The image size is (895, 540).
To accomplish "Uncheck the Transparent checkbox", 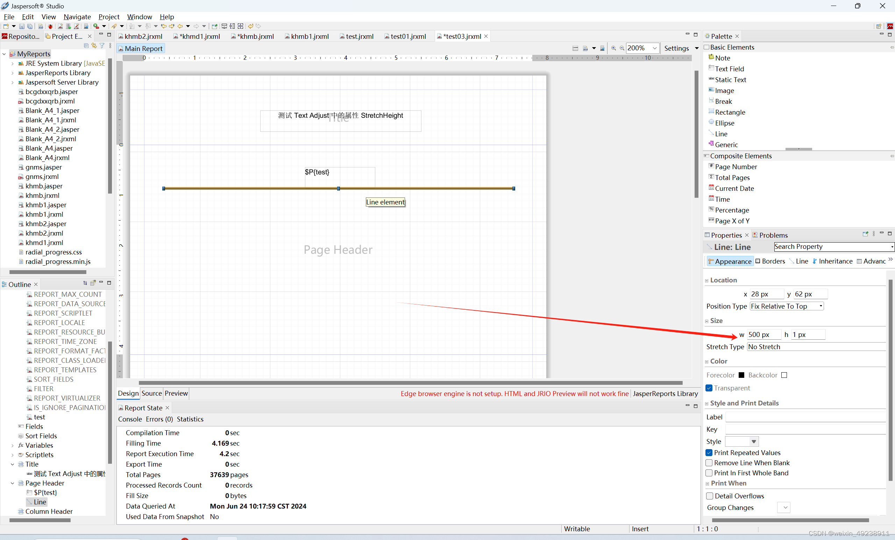I will click(709, 388).
